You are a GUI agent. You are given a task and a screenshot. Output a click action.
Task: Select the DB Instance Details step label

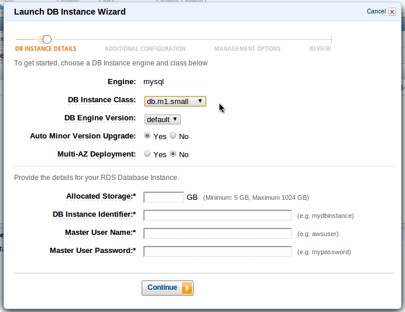(x=46, y=49)
